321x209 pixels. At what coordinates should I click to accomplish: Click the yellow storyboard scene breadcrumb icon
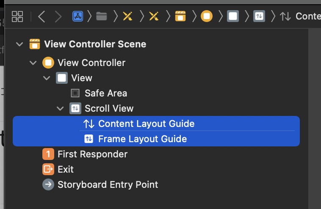click(x=180, y=16)
